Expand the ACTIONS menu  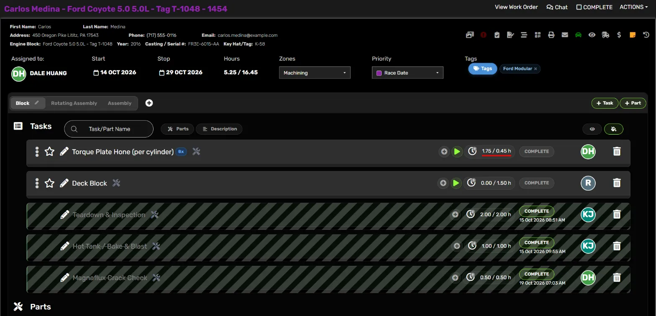tap(633, 7)
